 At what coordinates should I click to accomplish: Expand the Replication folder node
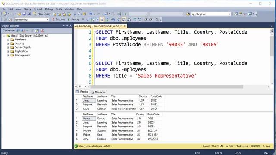[x=8, y=51]
